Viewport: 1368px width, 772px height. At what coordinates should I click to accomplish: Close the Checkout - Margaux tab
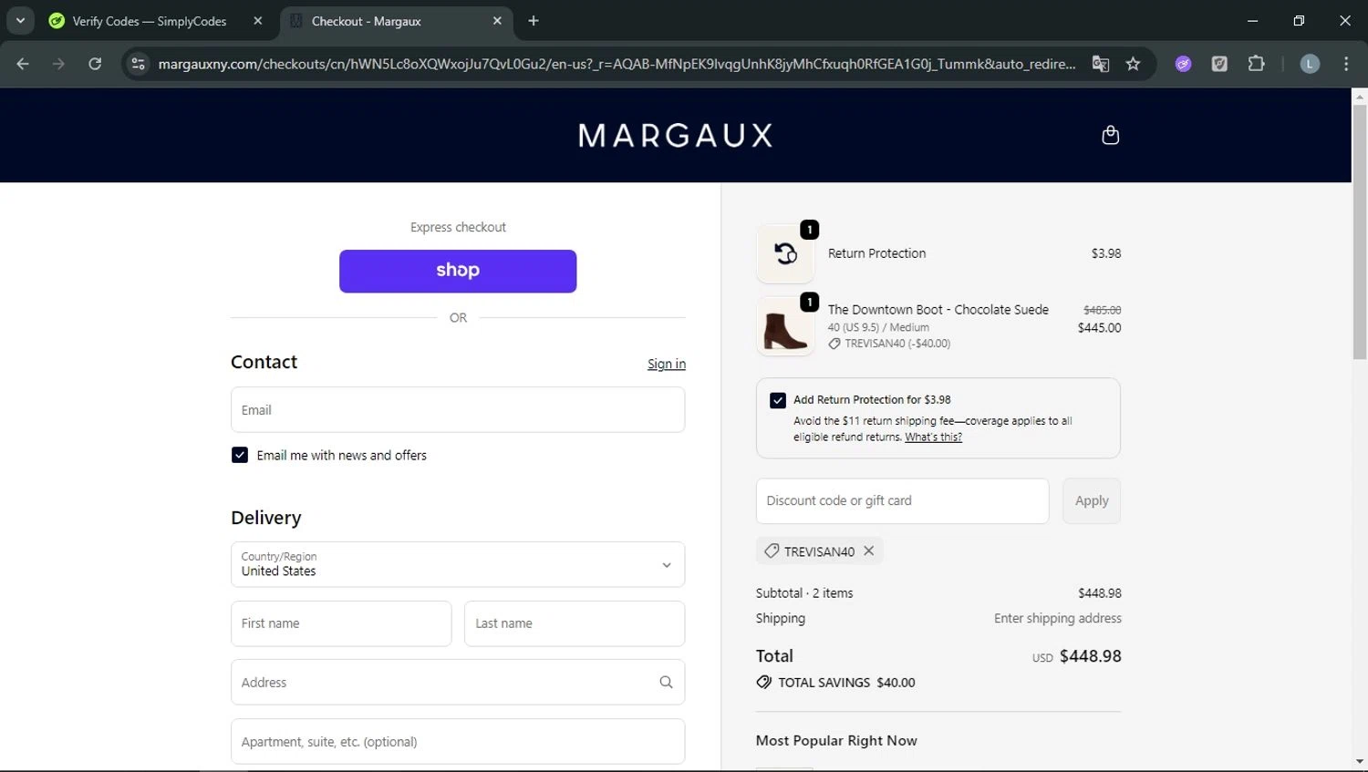[x=497, y=20]
